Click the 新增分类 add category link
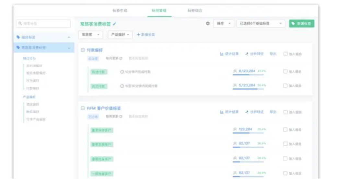This screenshot has height=181, width=350. 146,35
